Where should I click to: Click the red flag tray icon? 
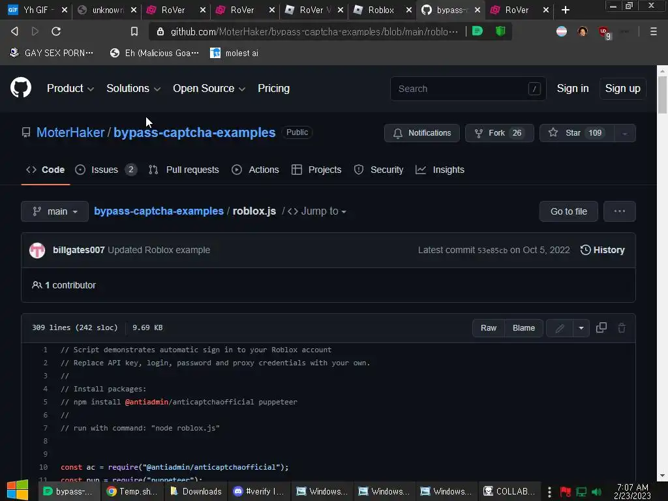566,492
